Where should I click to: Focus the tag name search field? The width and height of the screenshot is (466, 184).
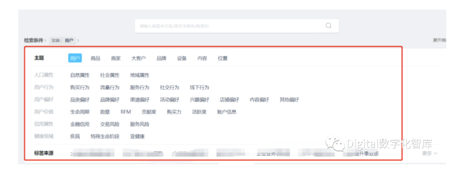click(x=237, y=26)
